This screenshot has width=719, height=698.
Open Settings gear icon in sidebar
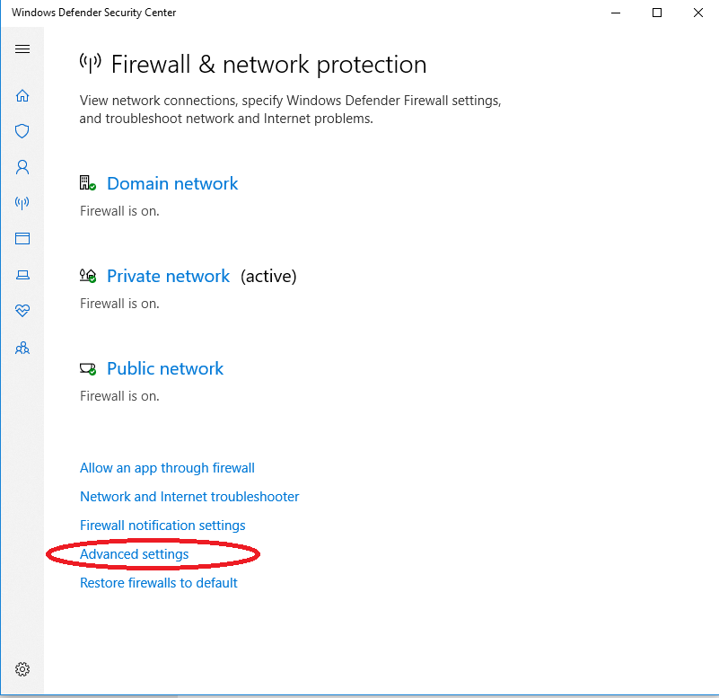[22, 669]
